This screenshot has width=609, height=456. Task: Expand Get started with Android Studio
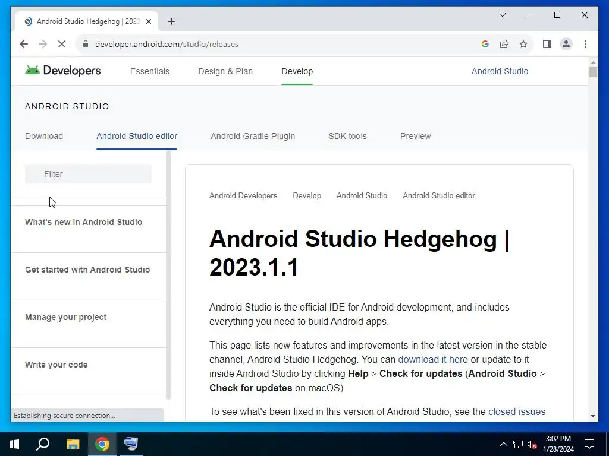[87, 270]
